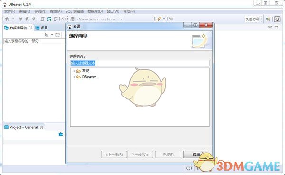285x175 pixels.
Task: Click the wizard filter text field
Action: point(140,63)
